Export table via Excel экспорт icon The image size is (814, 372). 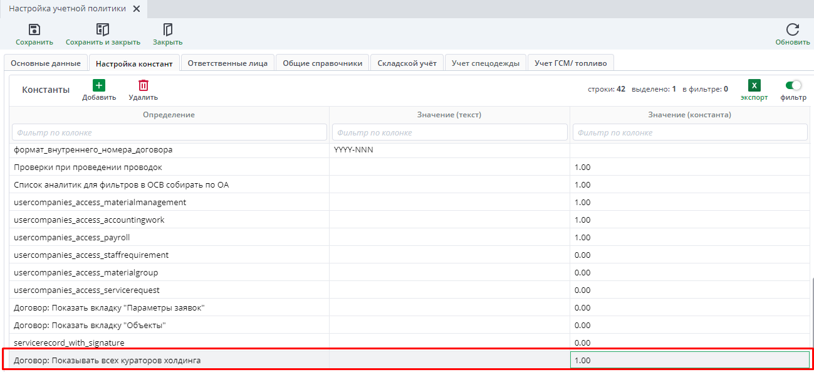click(754, 86)
